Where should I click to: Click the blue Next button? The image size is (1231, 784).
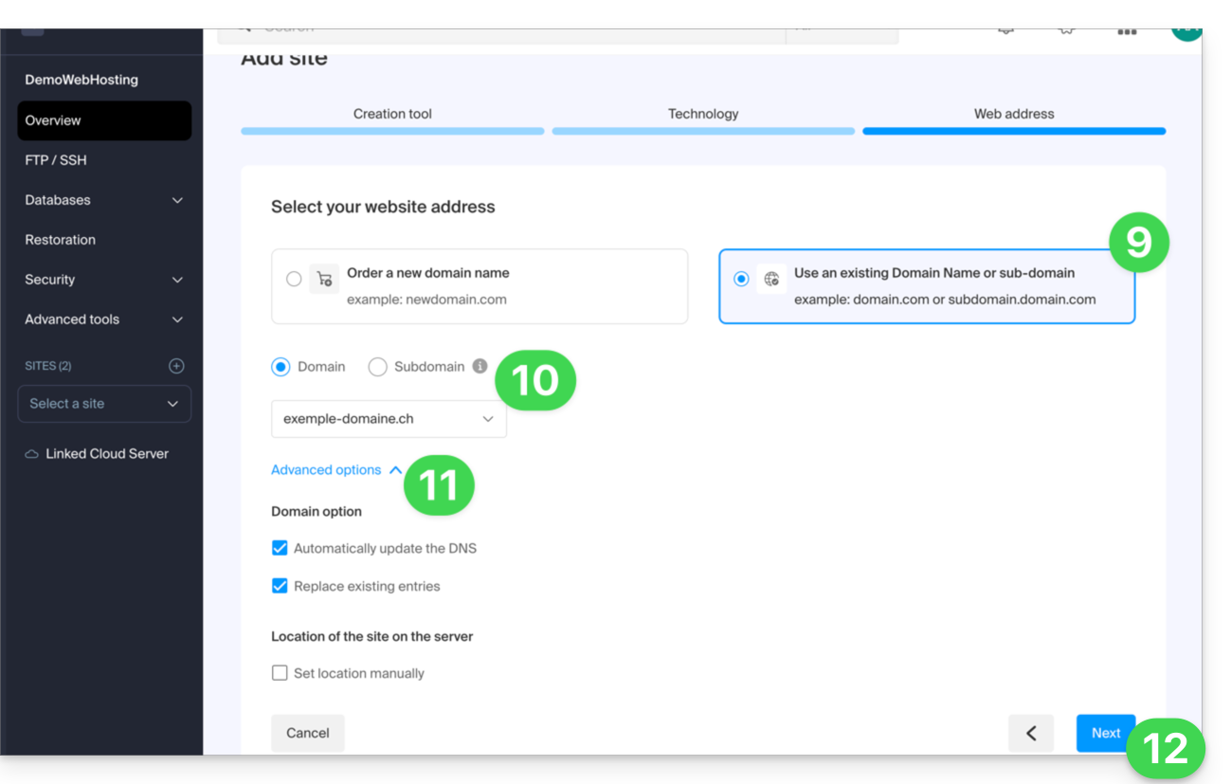[x=1105, y=733]
